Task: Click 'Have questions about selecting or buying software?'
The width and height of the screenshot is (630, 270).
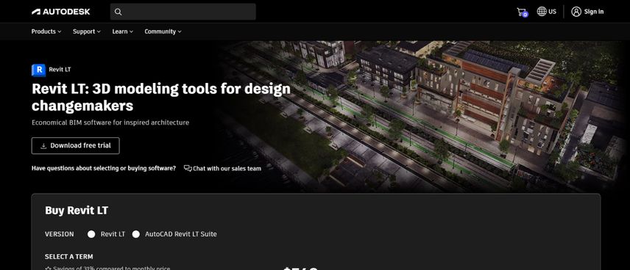Action: (104, 168)
